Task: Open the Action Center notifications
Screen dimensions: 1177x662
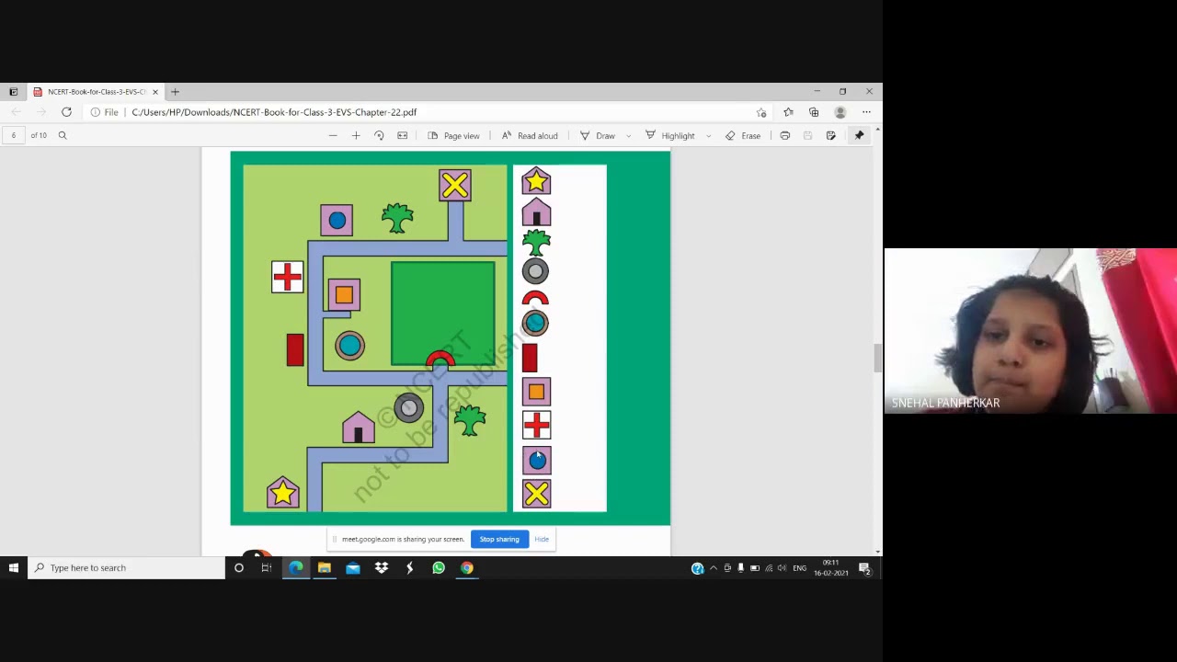Action: click(864, 568)
